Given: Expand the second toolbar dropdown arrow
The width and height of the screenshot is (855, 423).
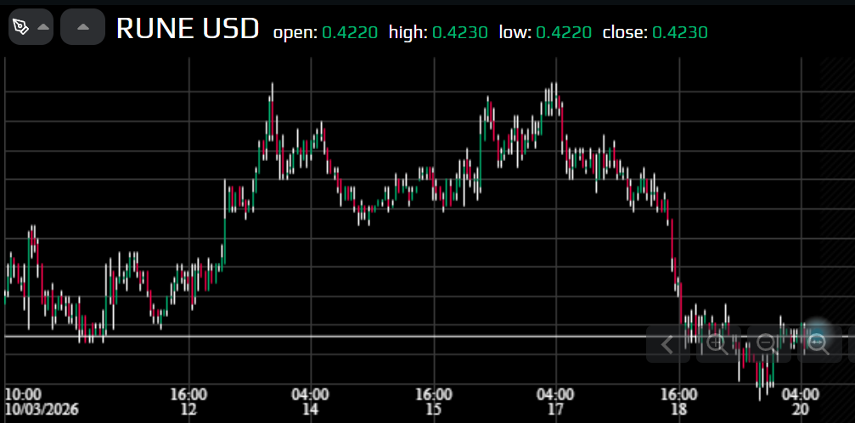Looking at the screenshot, I should [82, 27].
